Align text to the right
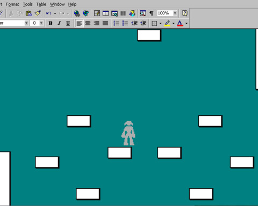The width and height of the screenshot is (258, 206). [97, 23]
